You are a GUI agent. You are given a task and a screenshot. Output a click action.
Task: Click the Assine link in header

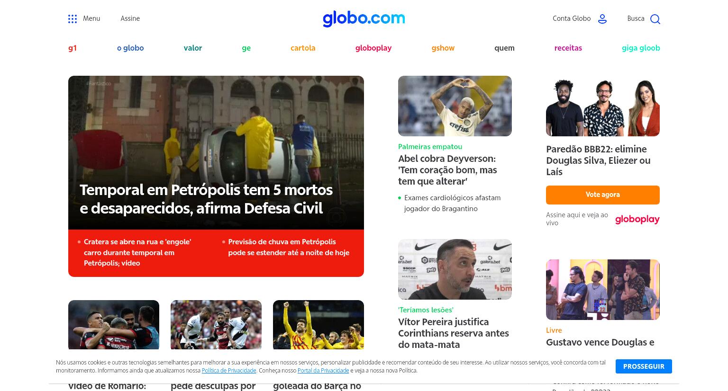(130, 18)
